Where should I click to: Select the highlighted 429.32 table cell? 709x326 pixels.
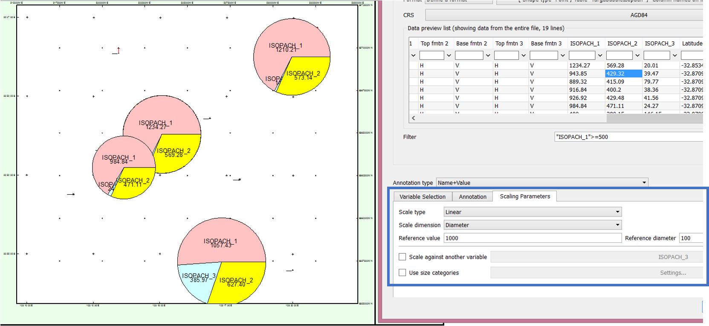click(x=624, y=74)
